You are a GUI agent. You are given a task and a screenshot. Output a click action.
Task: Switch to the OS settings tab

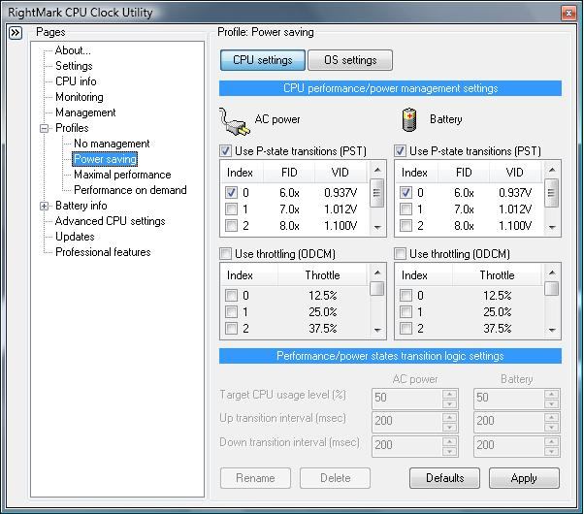click(350, 60)
